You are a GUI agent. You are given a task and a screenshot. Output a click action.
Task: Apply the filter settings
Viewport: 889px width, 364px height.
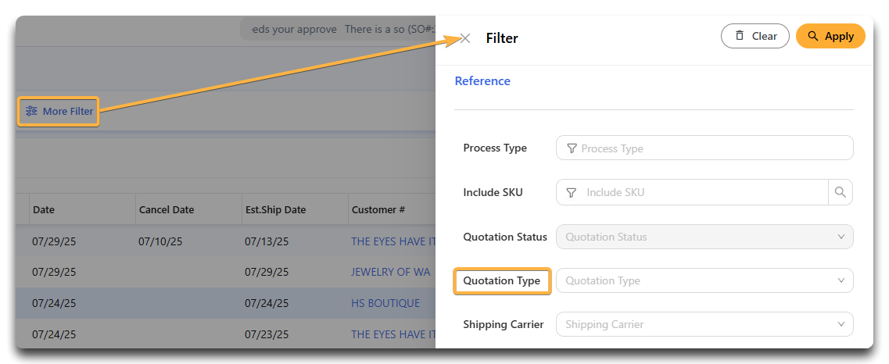830,36
